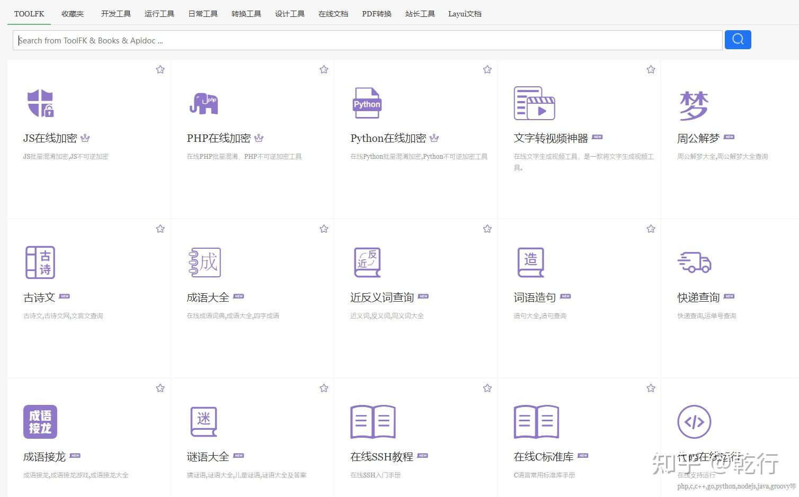
Task: Open the 成语大全 title link
Action: (x=208, y=297)
